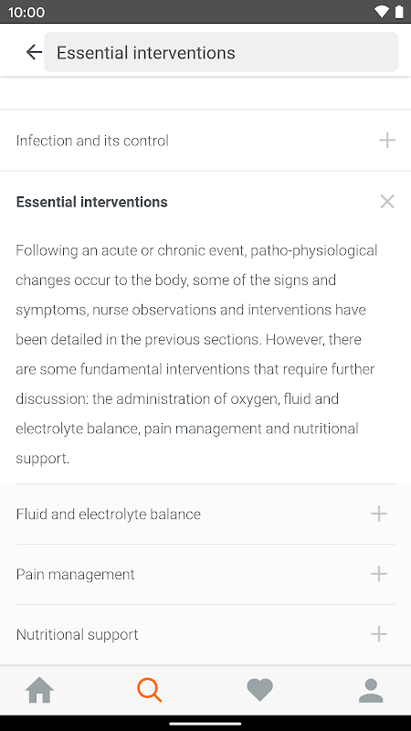Click the bold Essential interventions heading
This screenshot has width=411, height=731.
coord(92,202)
